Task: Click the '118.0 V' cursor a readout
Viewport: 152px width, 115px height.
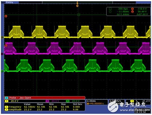Action: coord(142,9)
